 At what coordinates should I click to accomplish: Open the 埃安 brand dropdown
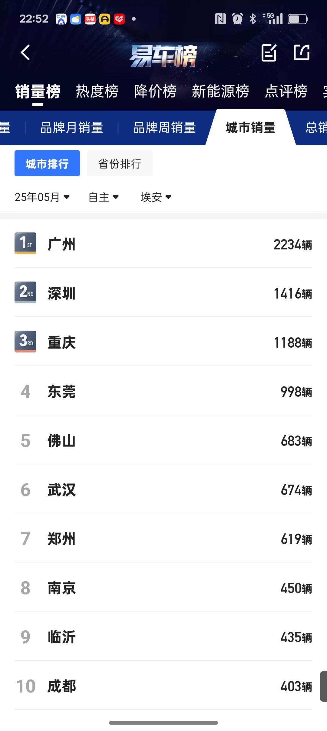[156, 197]
